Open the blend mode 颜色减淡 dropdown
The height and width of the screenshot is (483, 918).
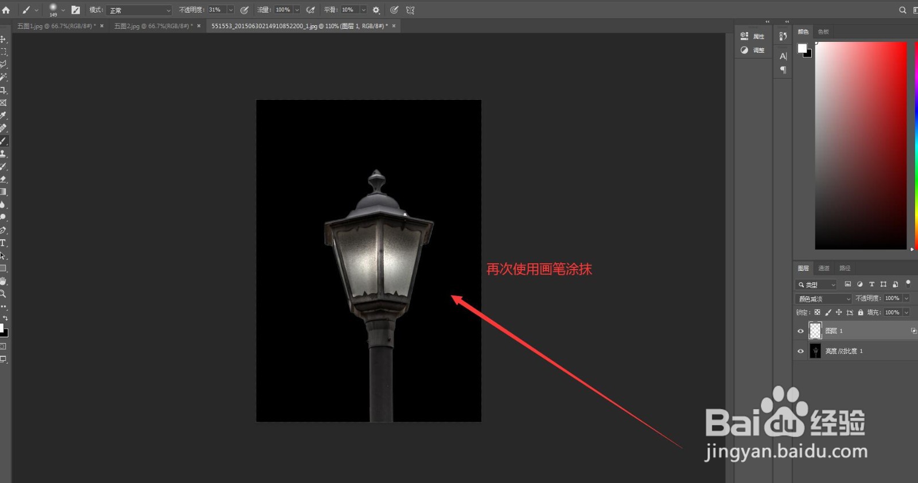(824, 299)
